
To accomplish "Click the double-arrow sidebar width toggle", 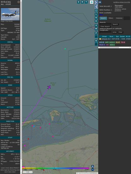I will click(100, 2).
